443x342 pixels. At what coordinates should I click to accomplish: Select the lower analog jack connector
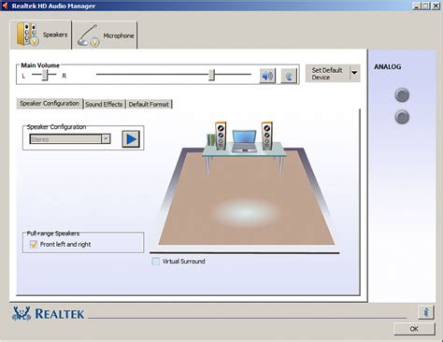pyautogui.click(x=402, y=117)
